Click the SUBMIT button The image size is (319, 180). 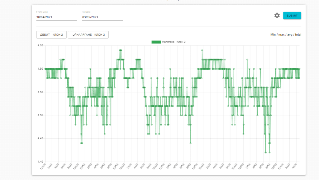pos(292,16)
